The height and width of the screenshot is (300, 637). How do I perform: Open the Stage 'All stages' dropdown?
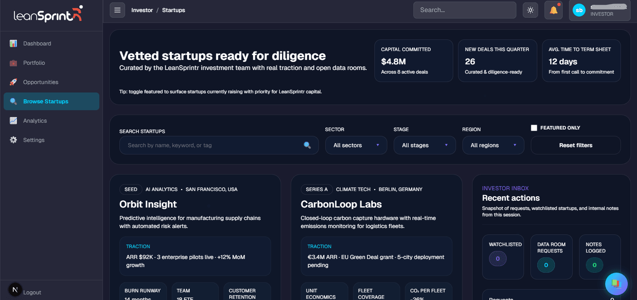coord(425,145)
